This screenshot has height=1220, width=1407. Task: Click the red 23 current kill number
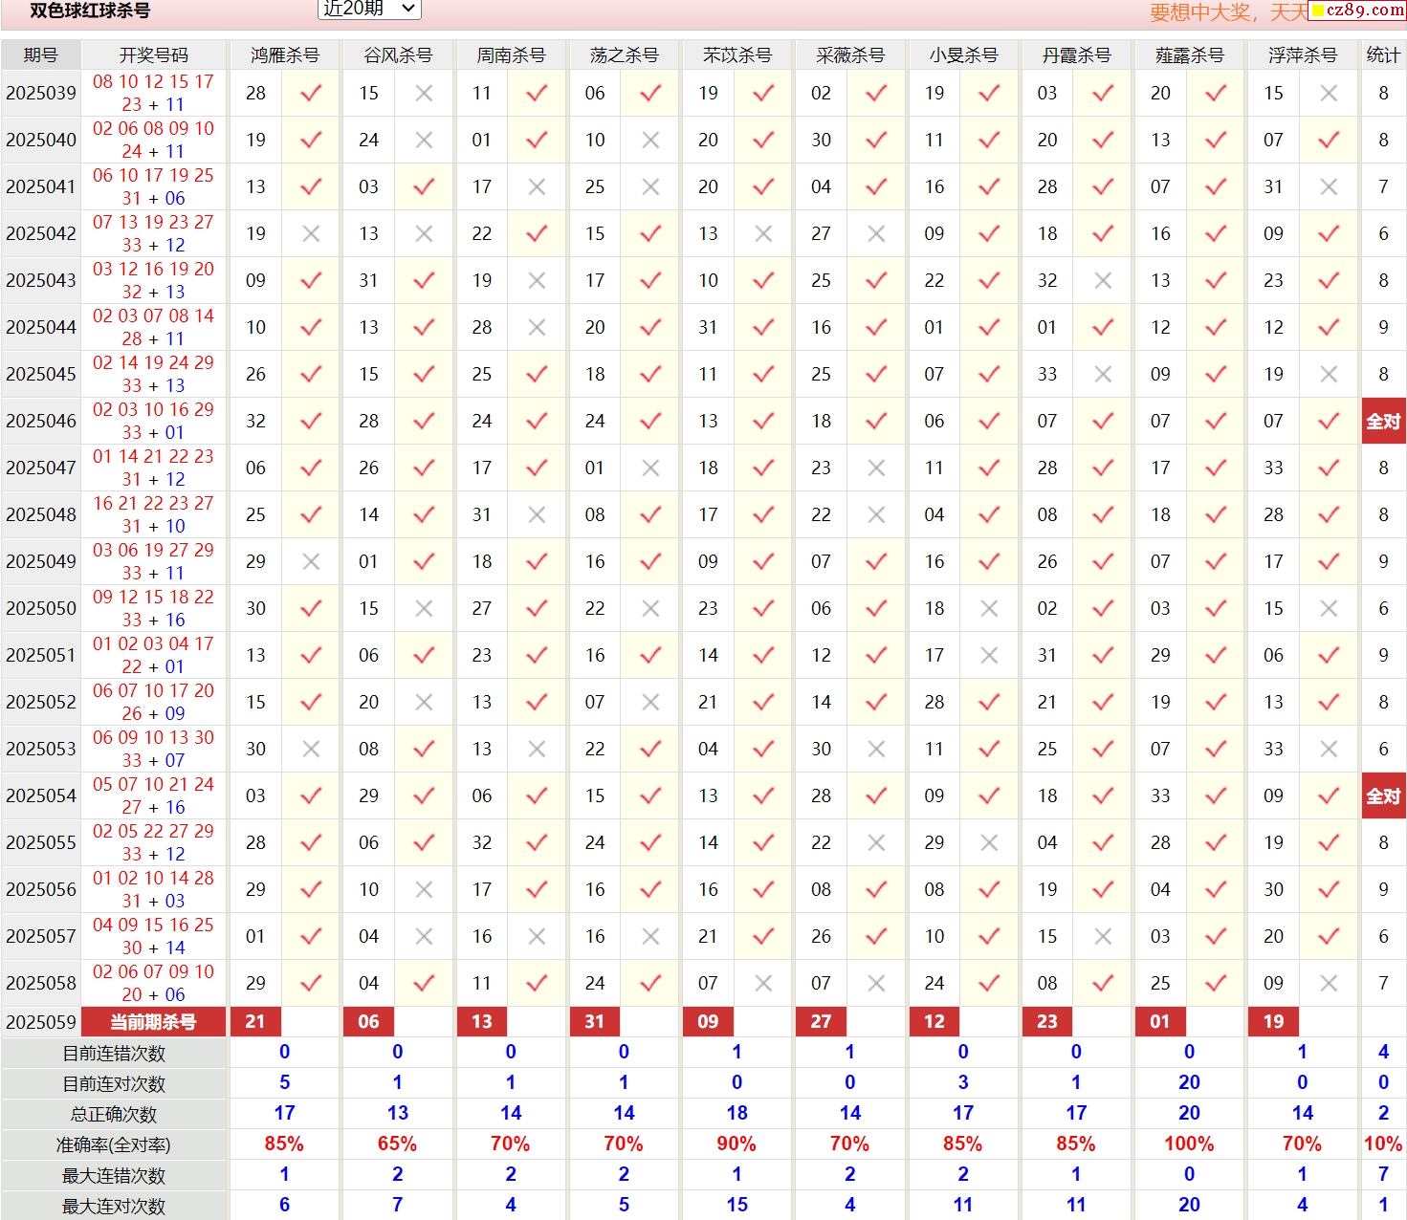pos(1047,1022)
